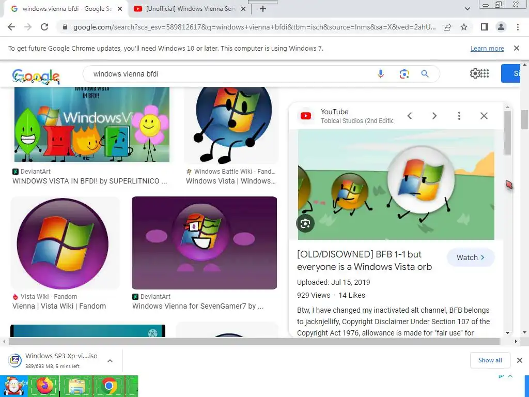Click the Watch button
Viewport: 529px width, 397px height.
click(x=471, y=257)
